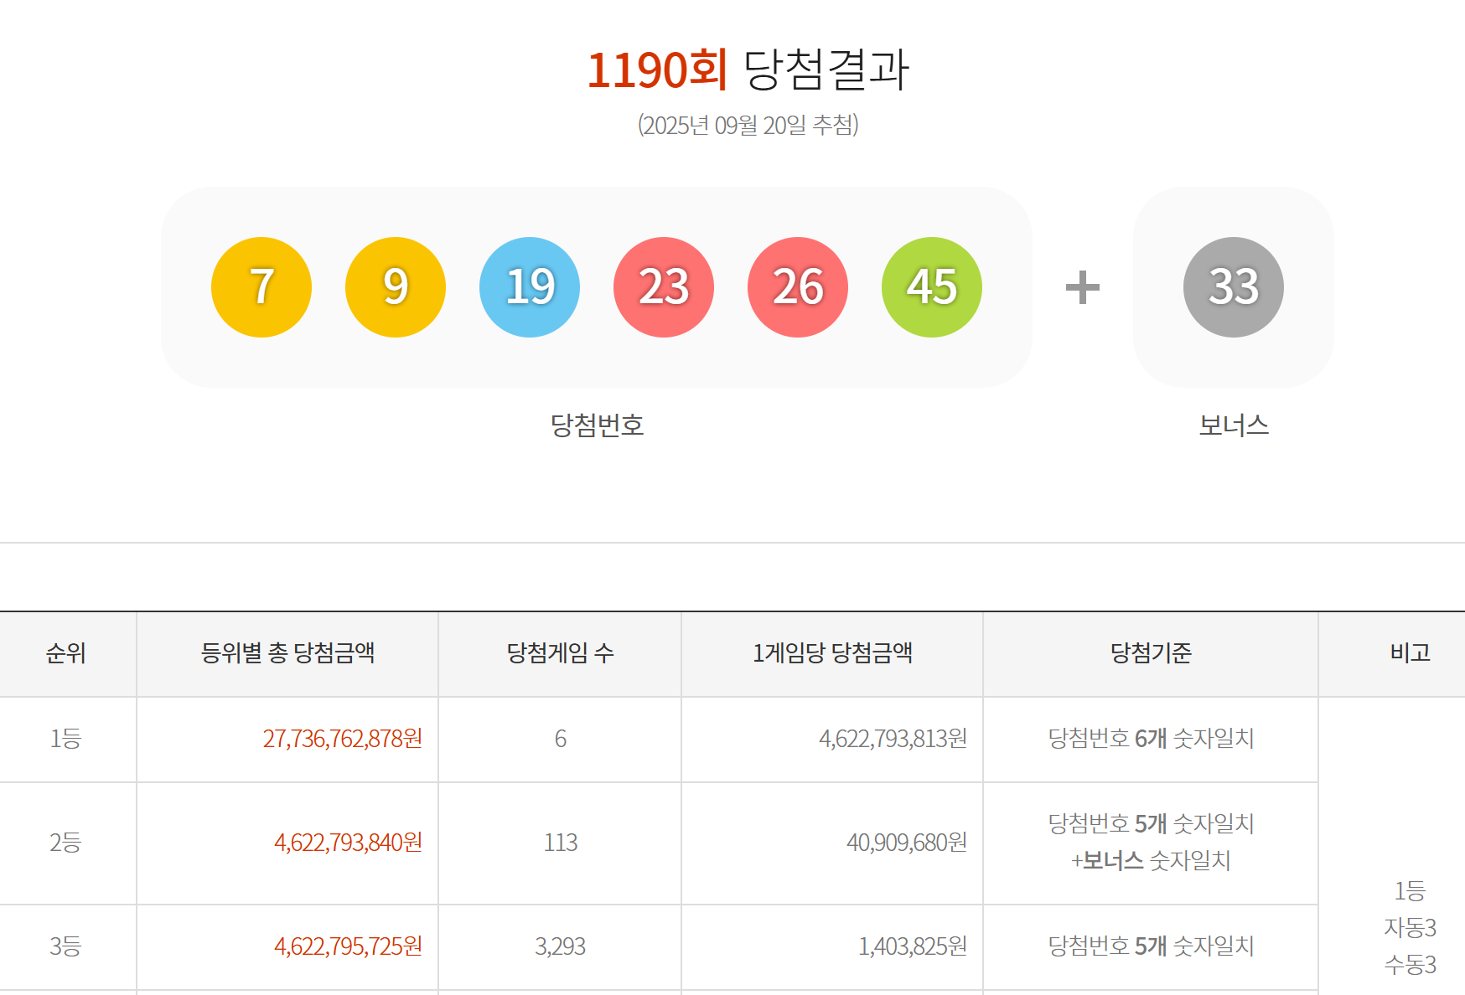The height and width of the screenshot is (995, 1465).
Task: Click the green number 45 ball
Action: 932,287
